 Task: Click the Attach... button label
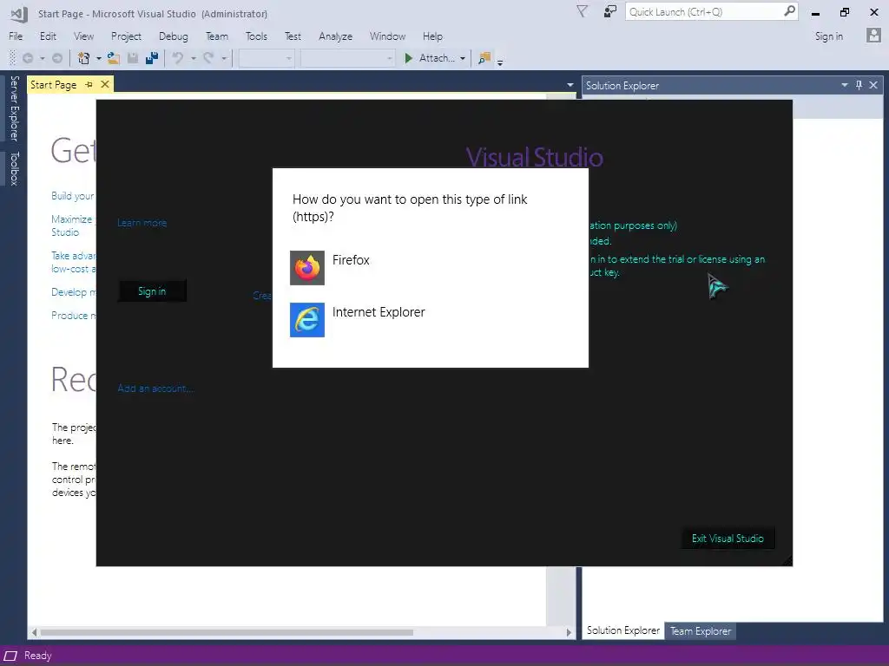437,58
